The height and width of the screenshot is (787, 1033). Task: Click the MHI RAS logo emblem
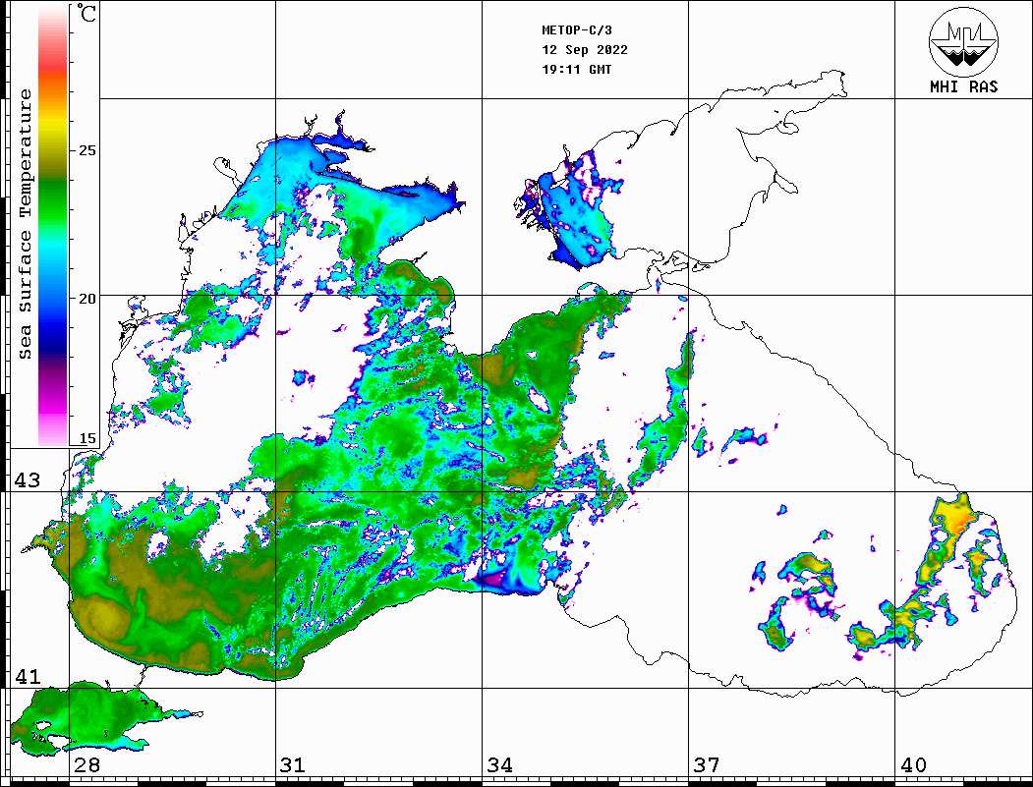click(963, 41)
